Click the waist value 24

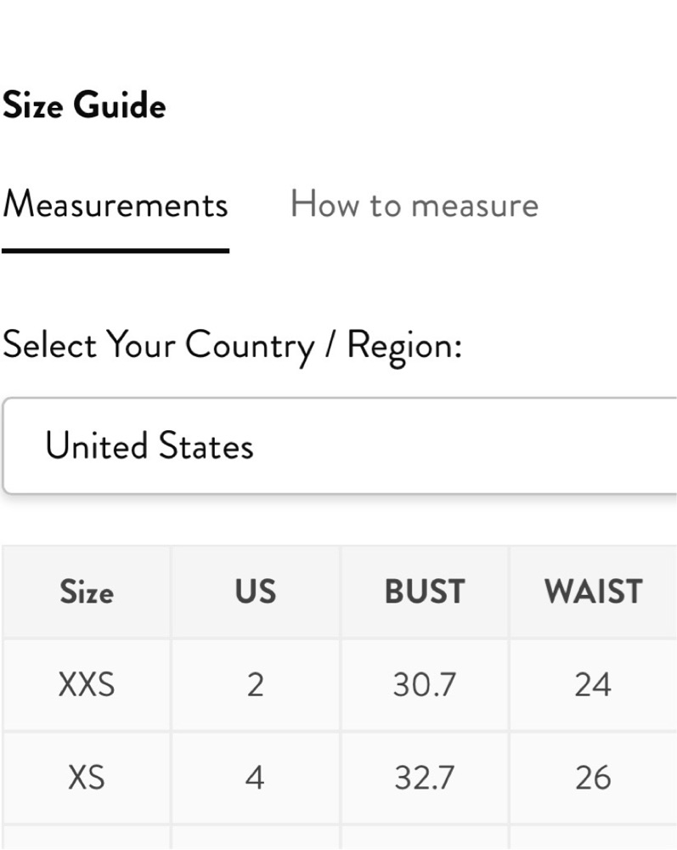(594, 685)
